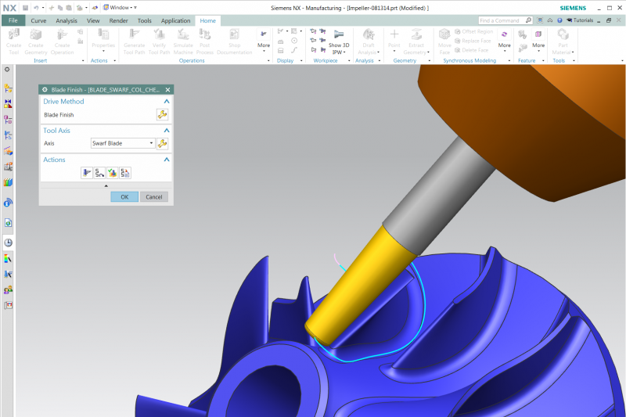Click the blue help question mark icon
Image resolution: width=626 pixels, height=417 pixels.
click(559, 20)
